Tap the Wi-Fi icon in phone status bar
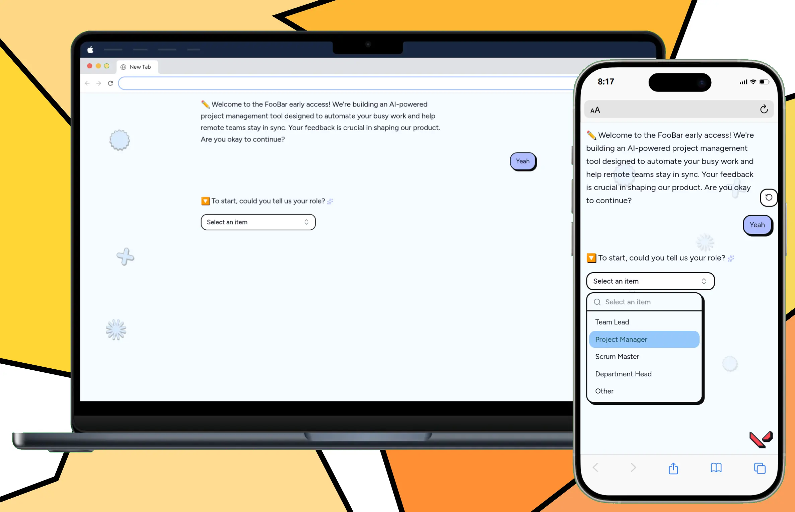The height and width of the screenshot is (512, 795). click(753, 82)
